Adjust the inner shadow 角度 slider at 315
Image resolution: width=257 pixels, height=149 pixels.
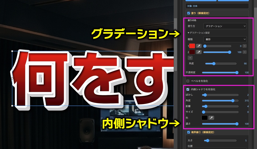[220, 101]
